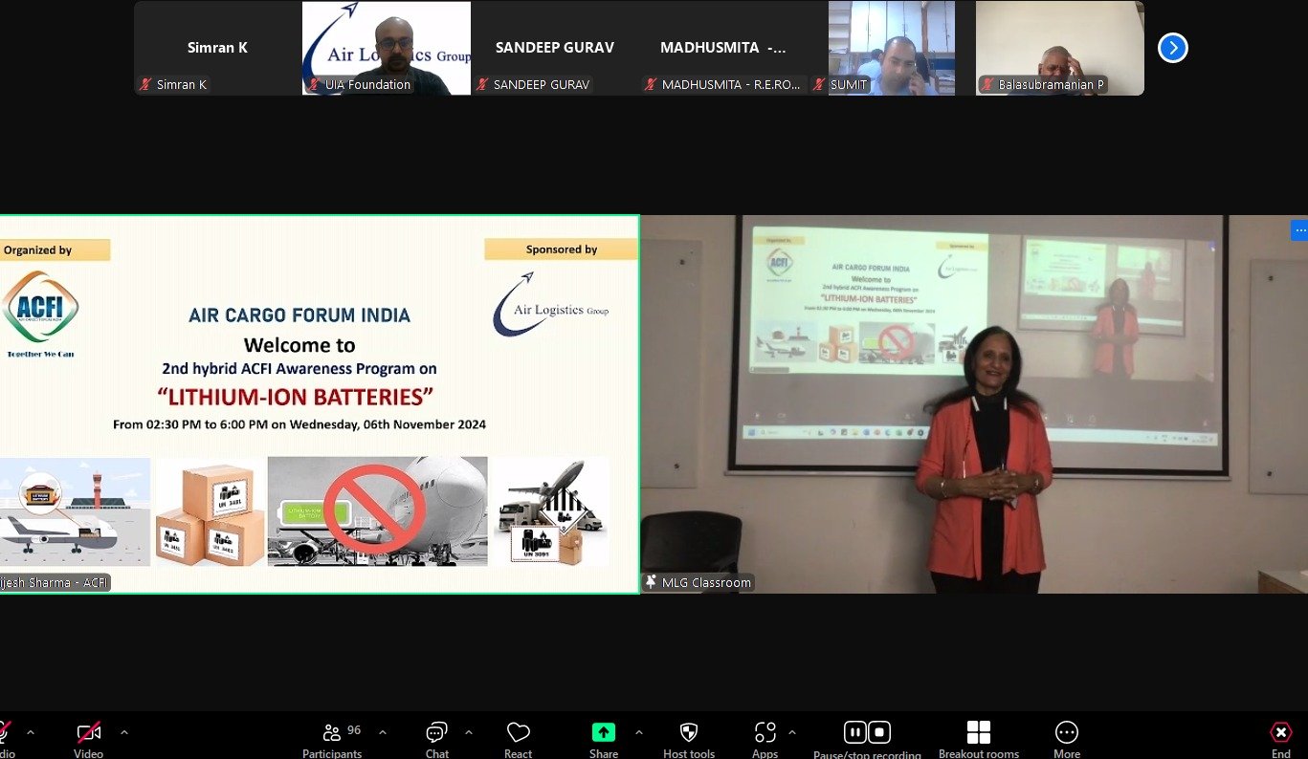
Task: Click the muted mic icon on UIA Foundation label
Action: pos(314,84)
